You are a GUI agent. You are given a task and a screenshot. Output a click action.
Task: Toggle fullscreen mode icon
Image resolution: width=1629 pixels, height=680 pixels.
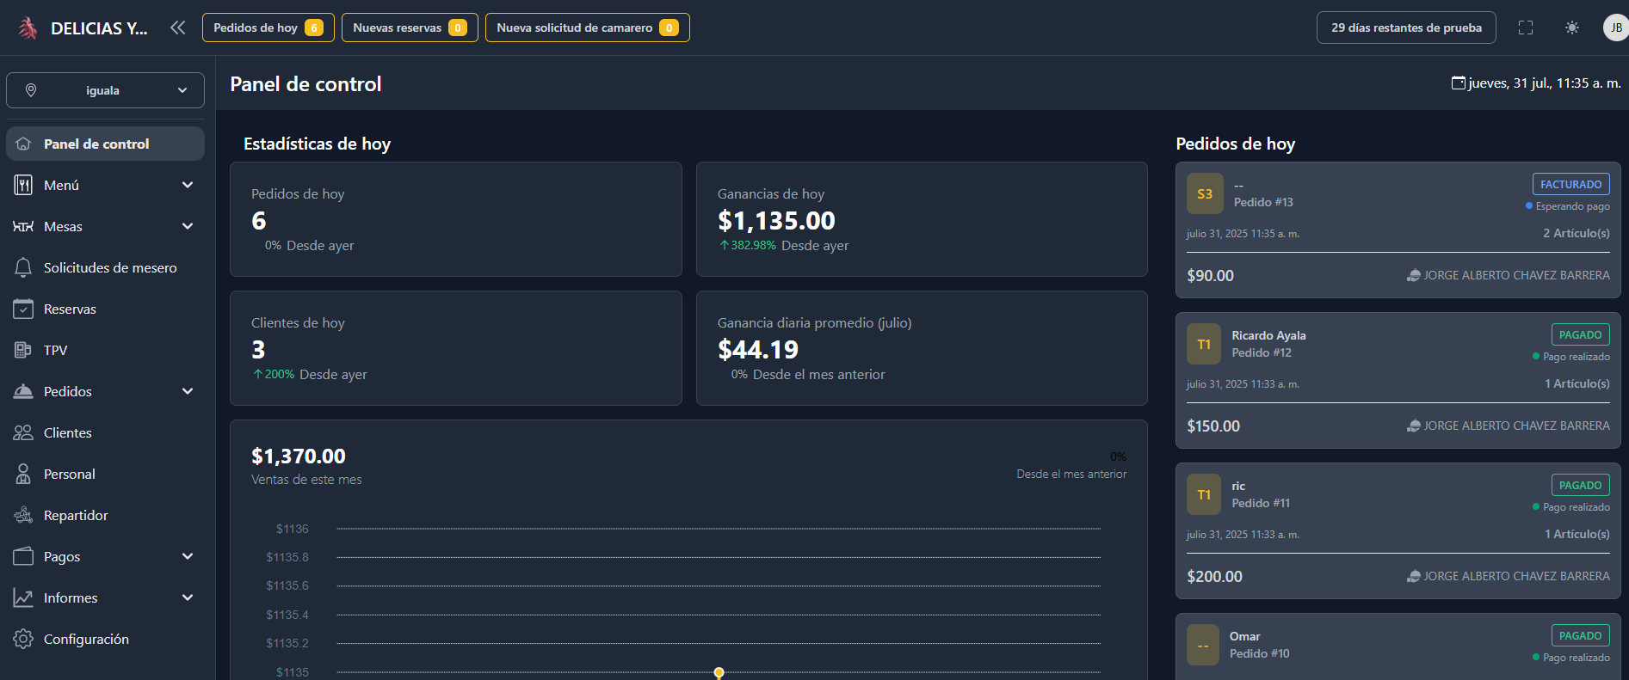1526,28
